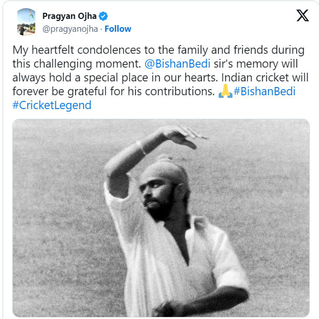Open Pragyan Ojha's profile avatar picture
This screenshot has width=319, height=319.
(x=26, y=22)
